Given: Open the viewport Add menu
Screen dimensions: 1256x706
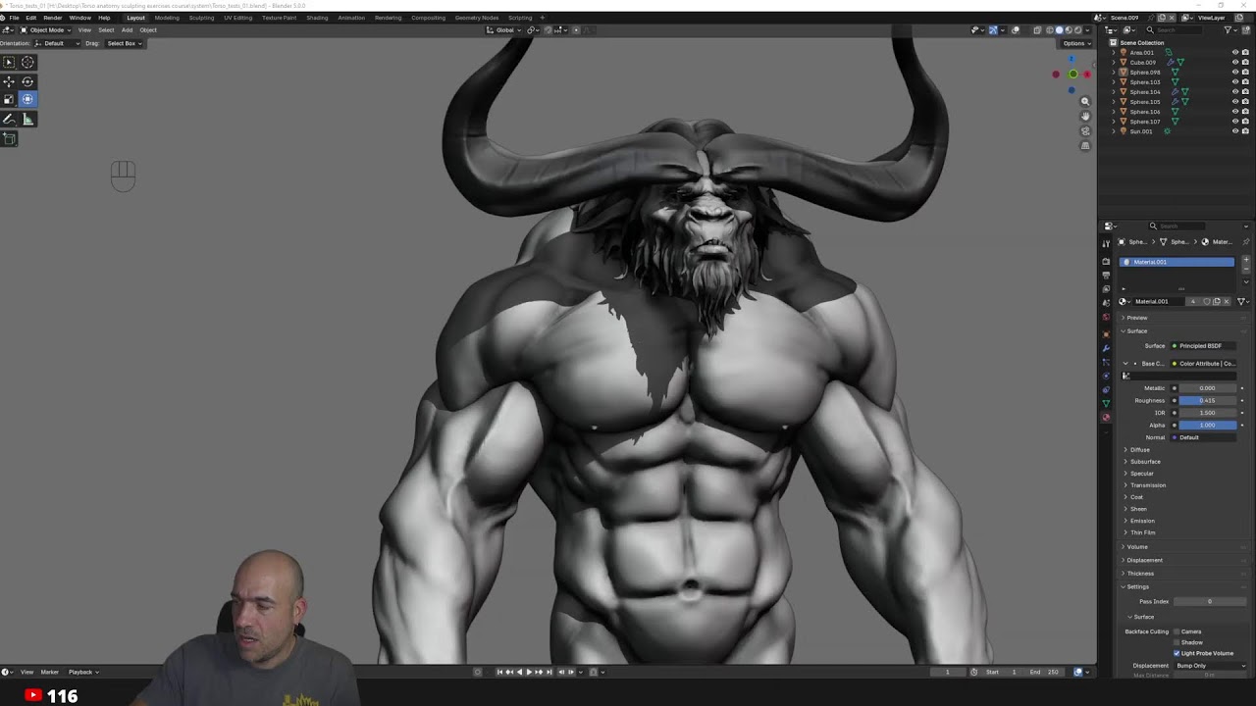Looking at the screenshot, I should pyautogui.click(x=127, y=29).
